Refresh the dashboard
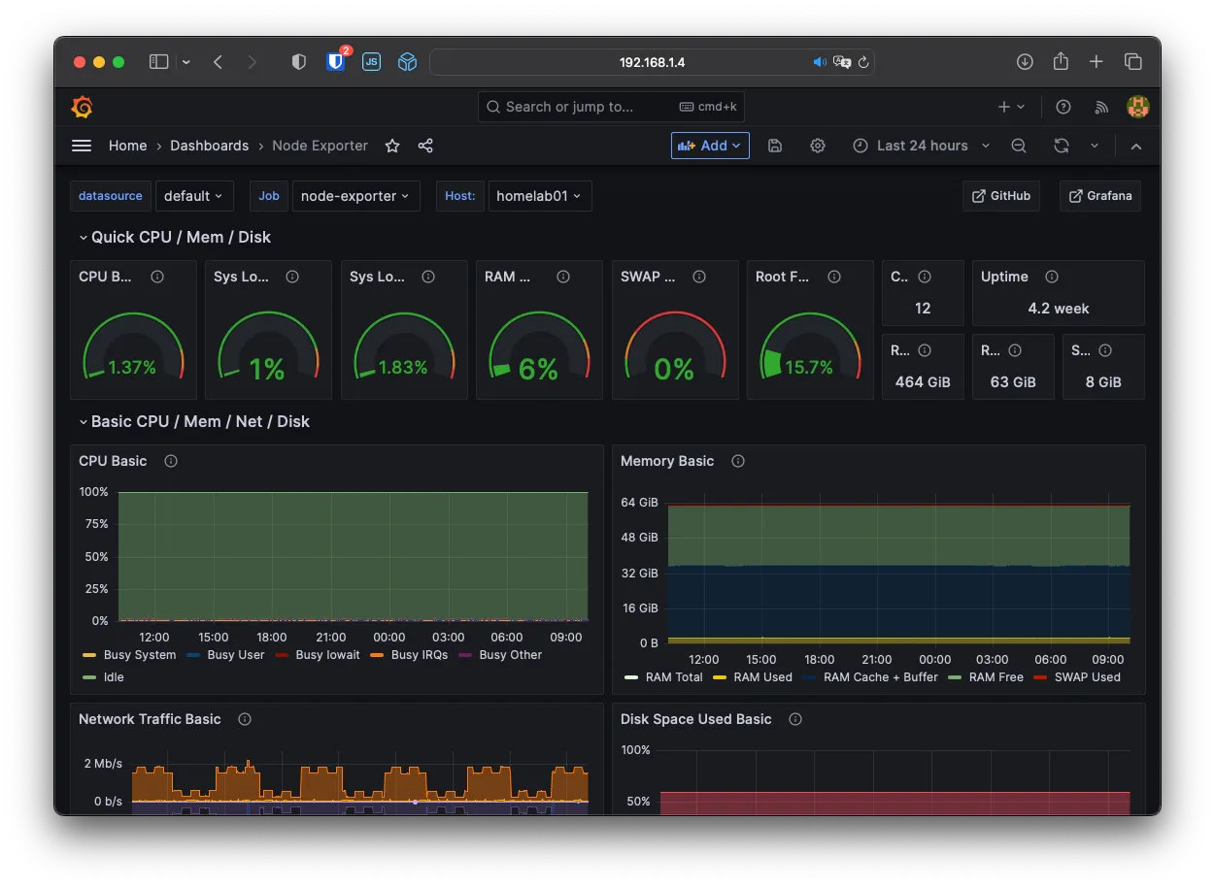 click(1062, 146)
